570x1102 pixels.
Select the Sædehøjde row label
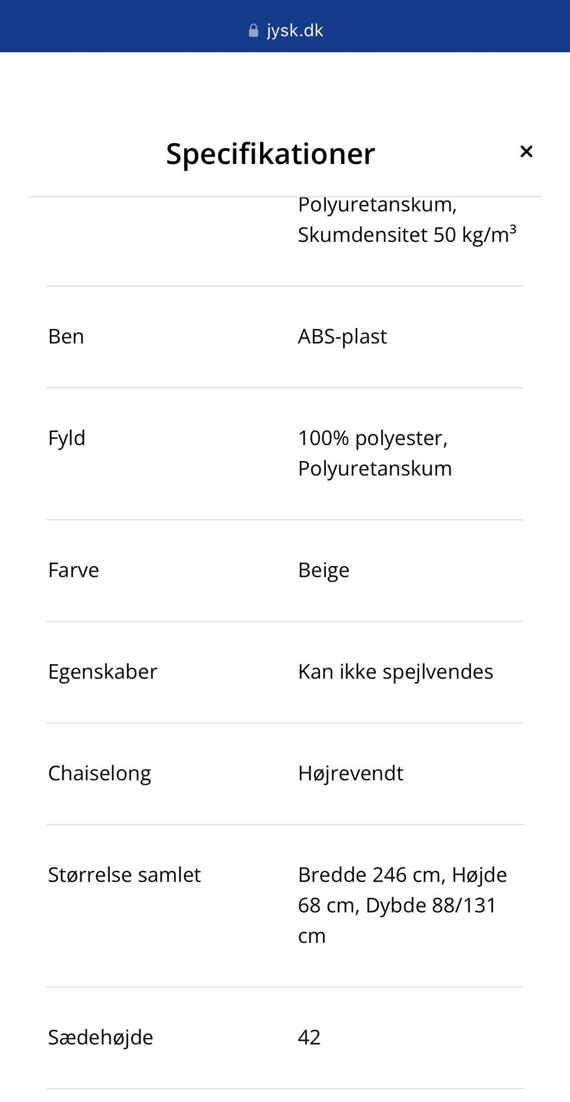pos(100,1037)
